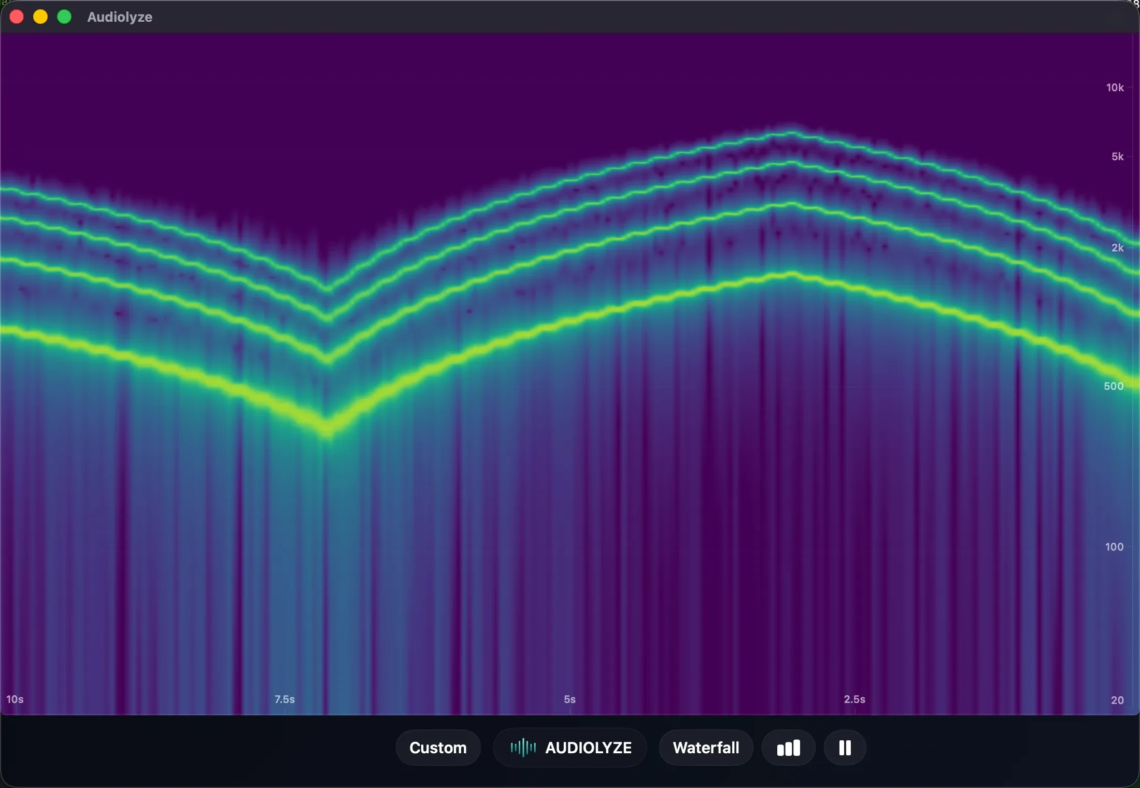Screen dimensions: 1140x788
Task: Click the Audiolyze window title
Action: 120,17
